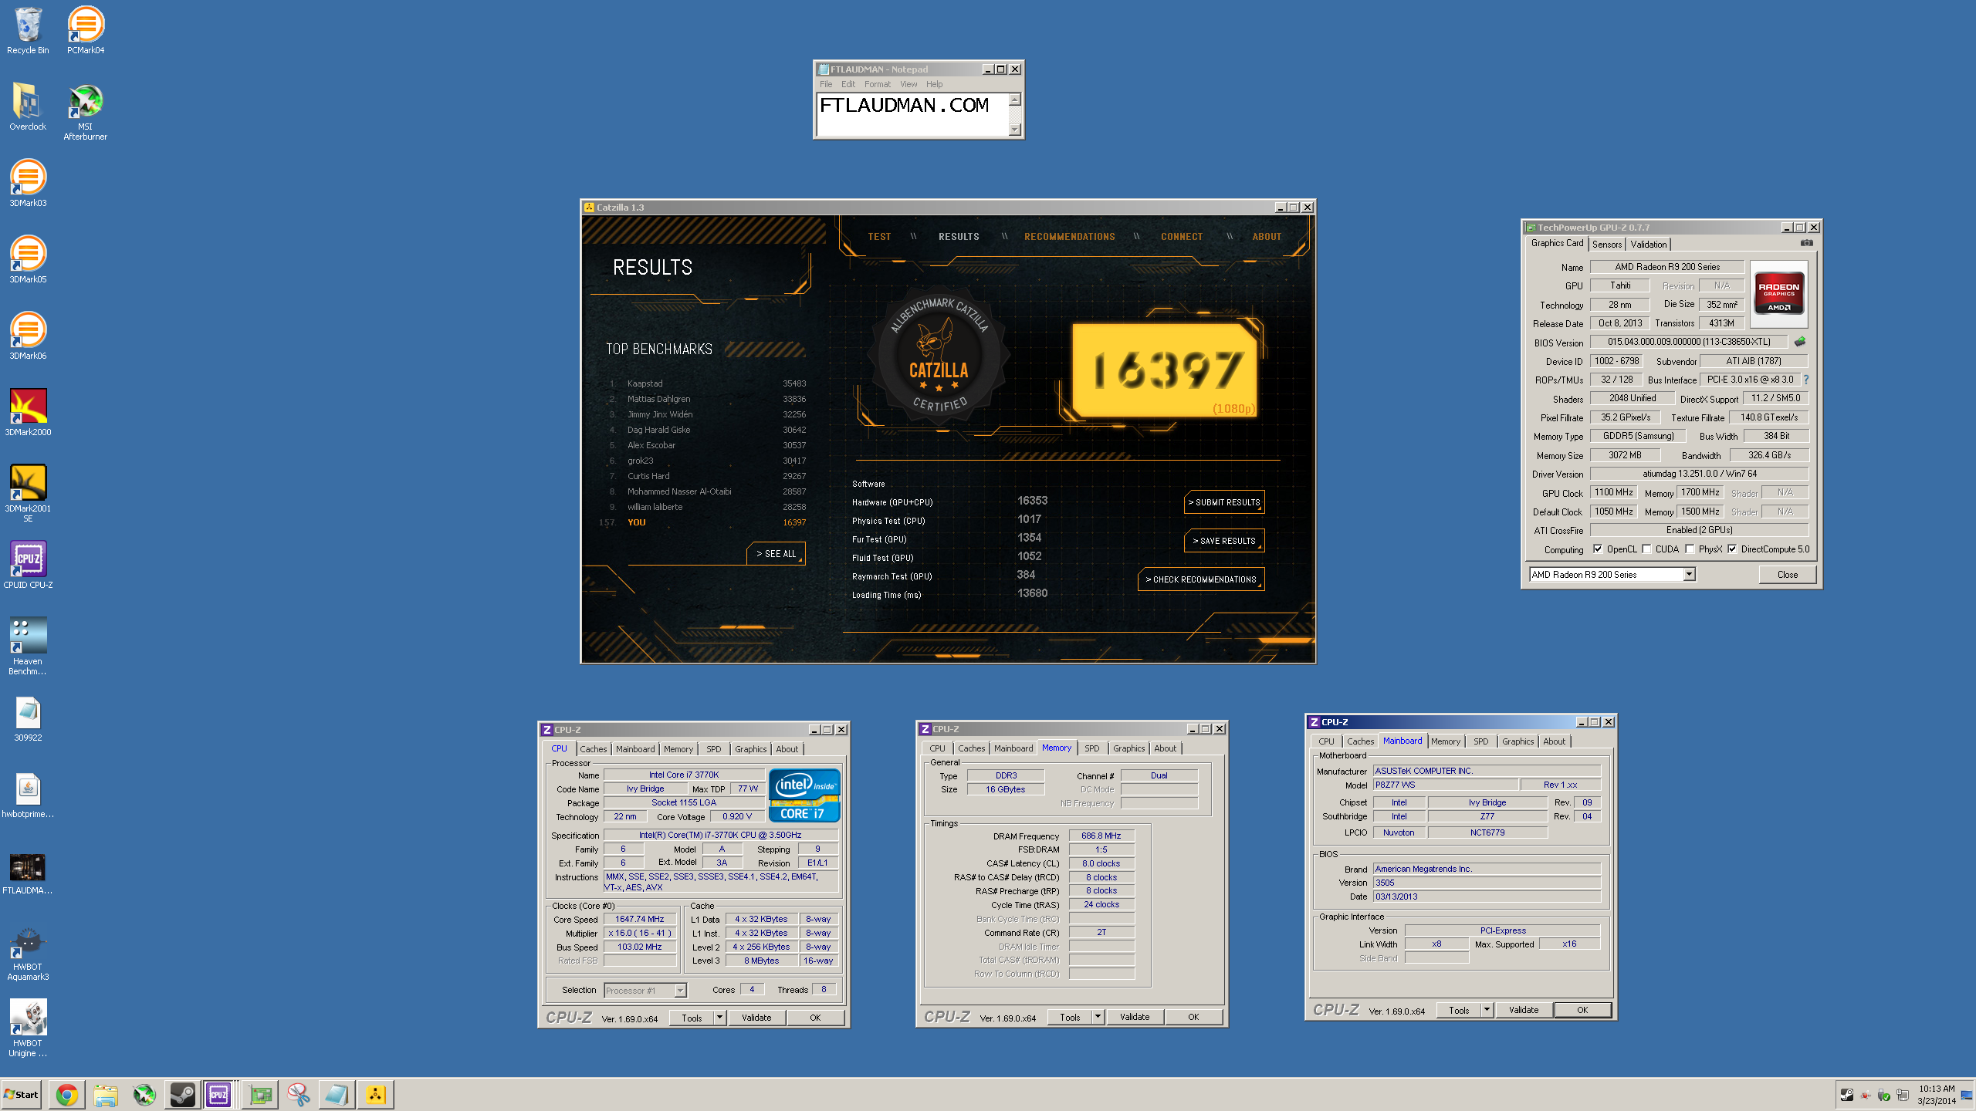The image size is (1976, 1111).
Task: Open the Windows Start button
Action: (21, 1095)
